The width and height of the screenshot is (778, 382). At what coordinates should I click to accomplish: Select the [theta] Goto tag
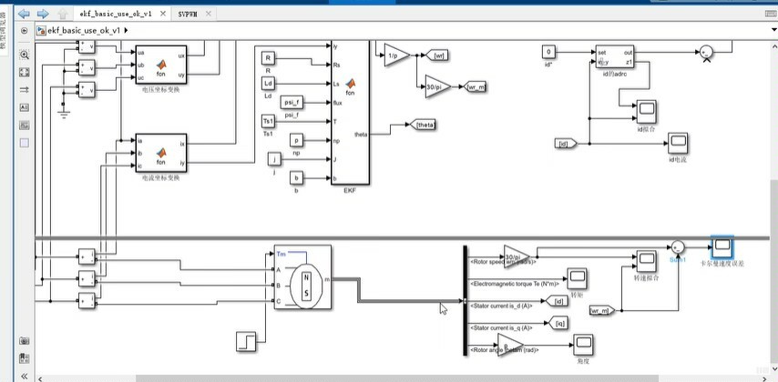click(424, 125)
